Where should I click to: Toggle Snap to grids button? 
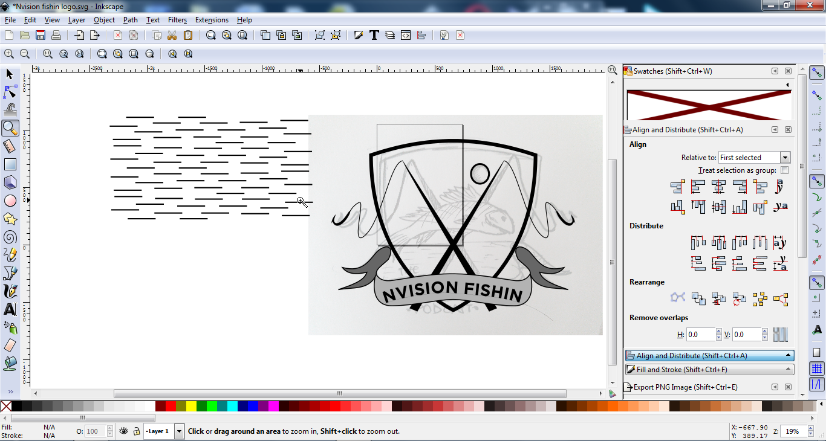817,368
